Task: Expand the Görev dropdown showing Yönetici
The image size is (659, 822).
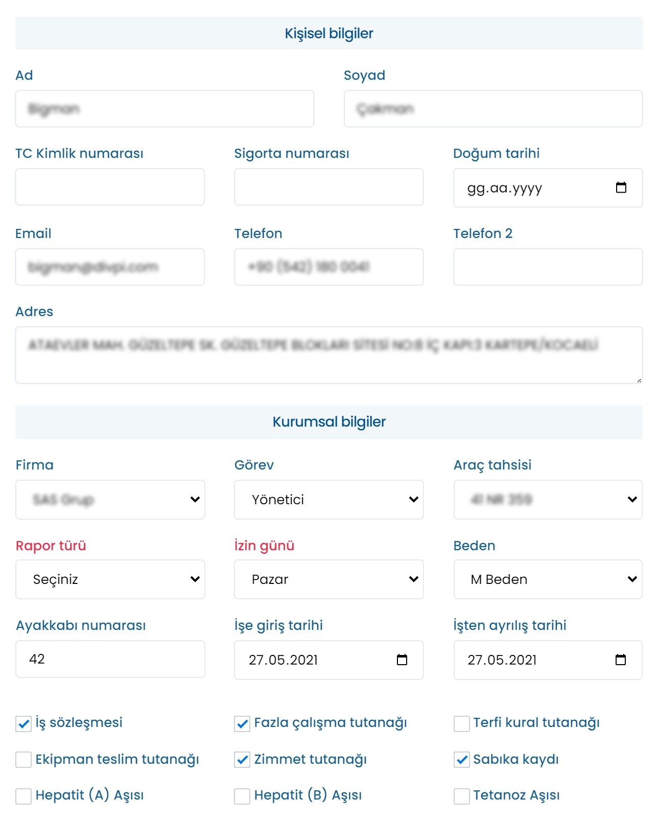Action: pyautogui.click(x=328, y=500)
